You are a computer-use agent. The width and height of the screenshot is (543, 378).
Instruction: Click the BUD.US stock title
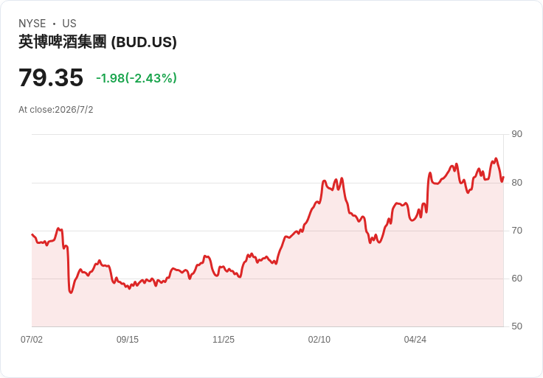tap(97, 42)
